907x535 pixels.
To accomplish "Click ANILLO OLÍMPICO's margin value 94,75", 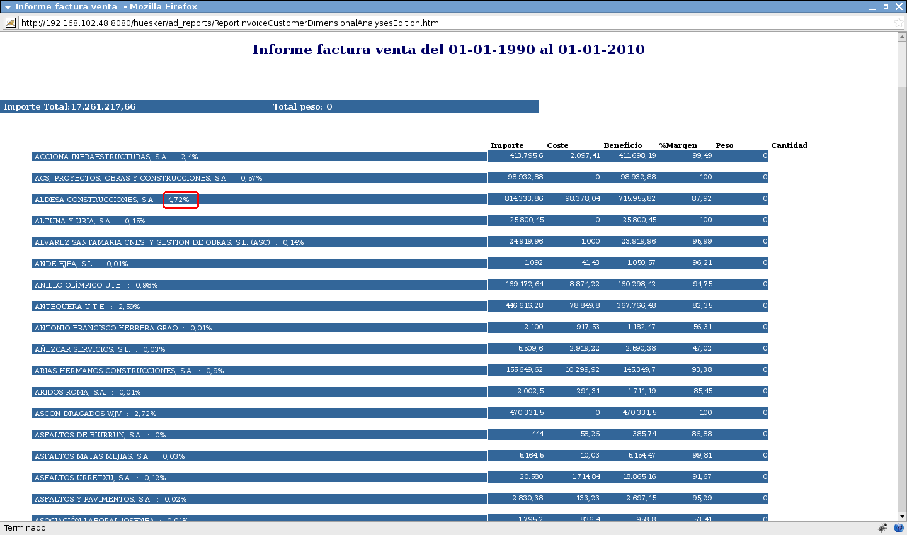I will [x=703, y=284].
